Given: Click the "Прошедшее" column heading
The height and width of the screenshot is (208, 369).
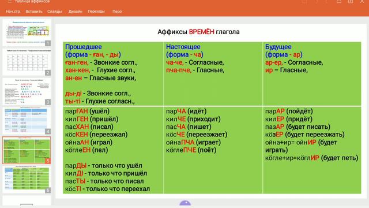Looking at the screenshot, I should pos(83,47).
